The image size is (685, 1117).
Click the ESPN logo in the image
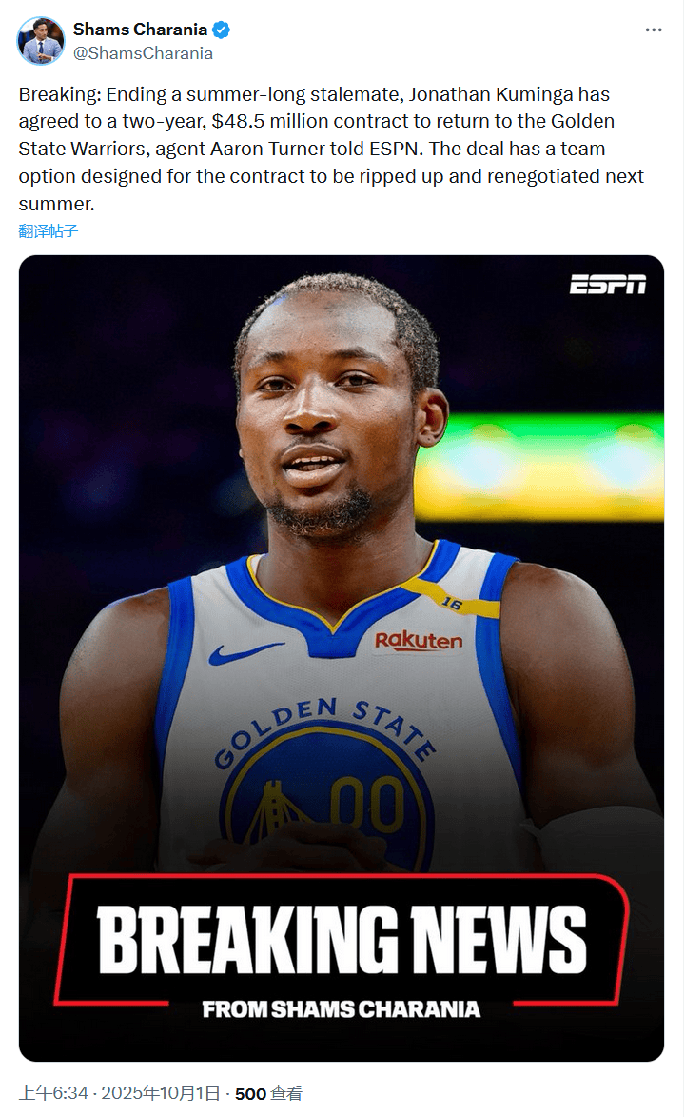[x=607, y=284]
